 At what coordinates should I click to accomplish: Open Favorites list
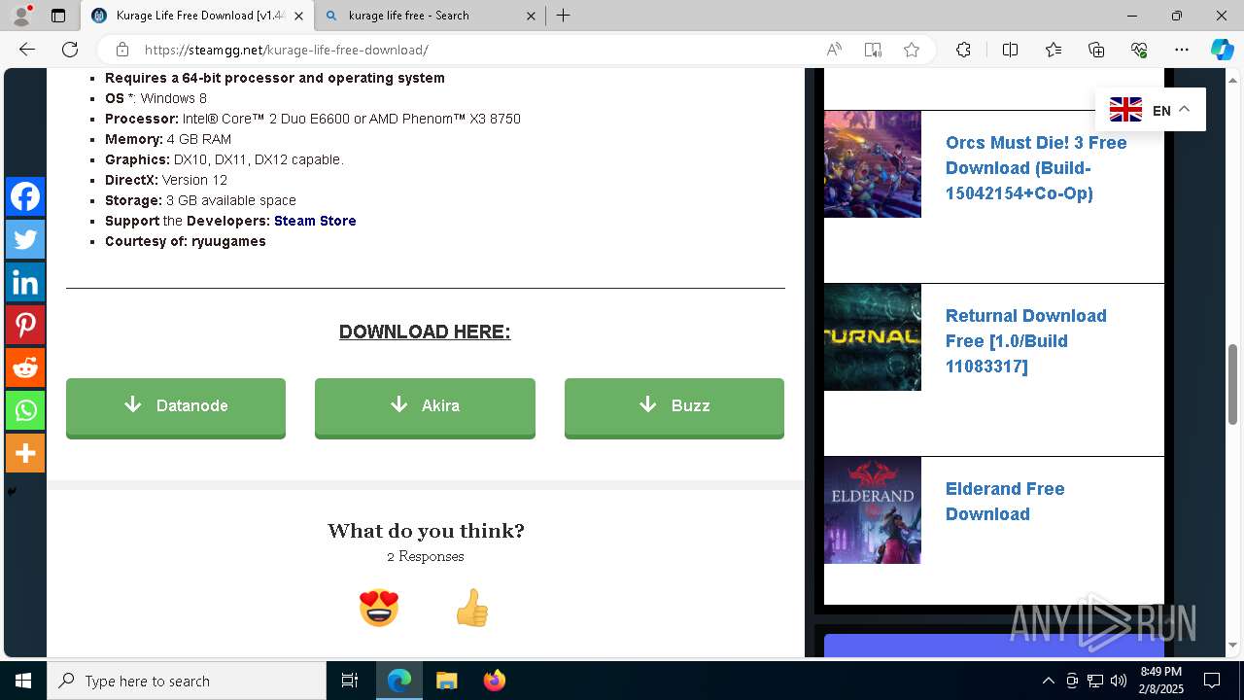tap(1054, 50)
